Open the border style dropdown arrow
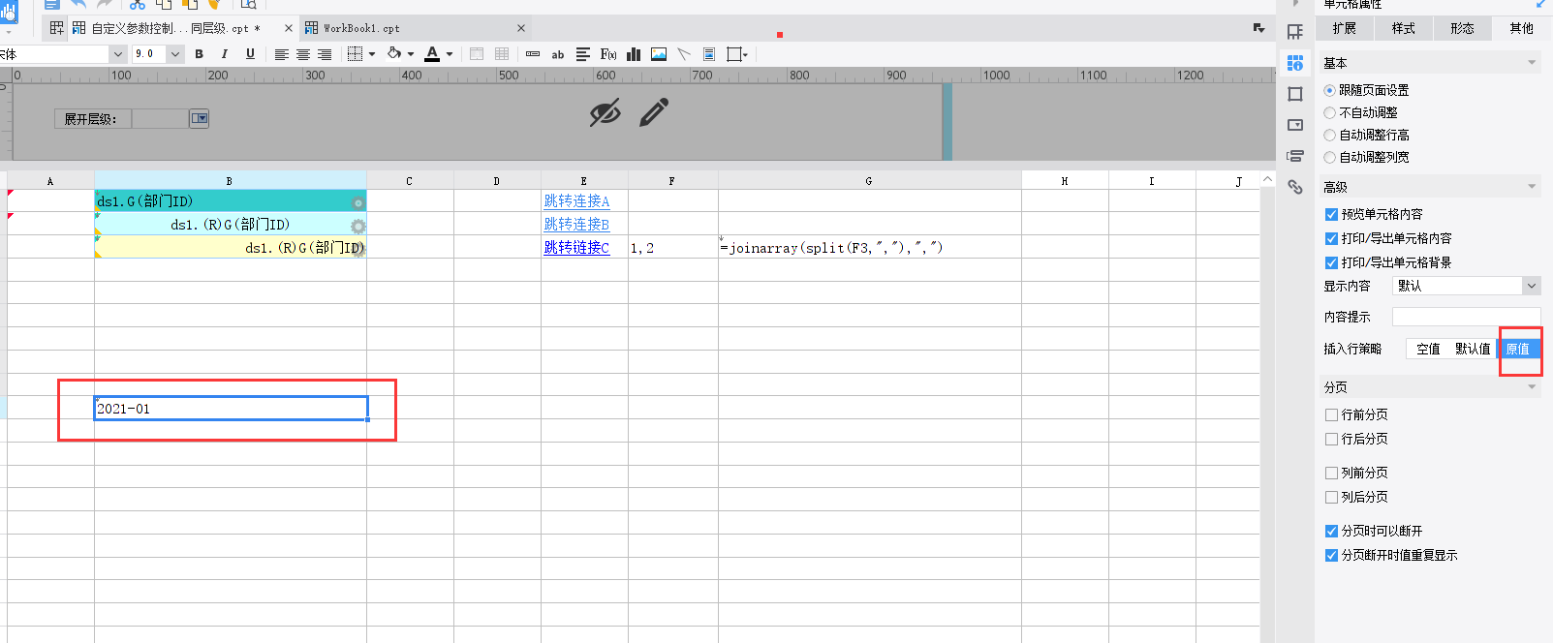 point(372,54)
